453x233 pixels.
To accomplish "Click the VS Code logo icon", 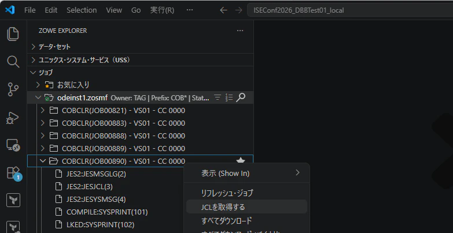I will [x=10, y=10].
